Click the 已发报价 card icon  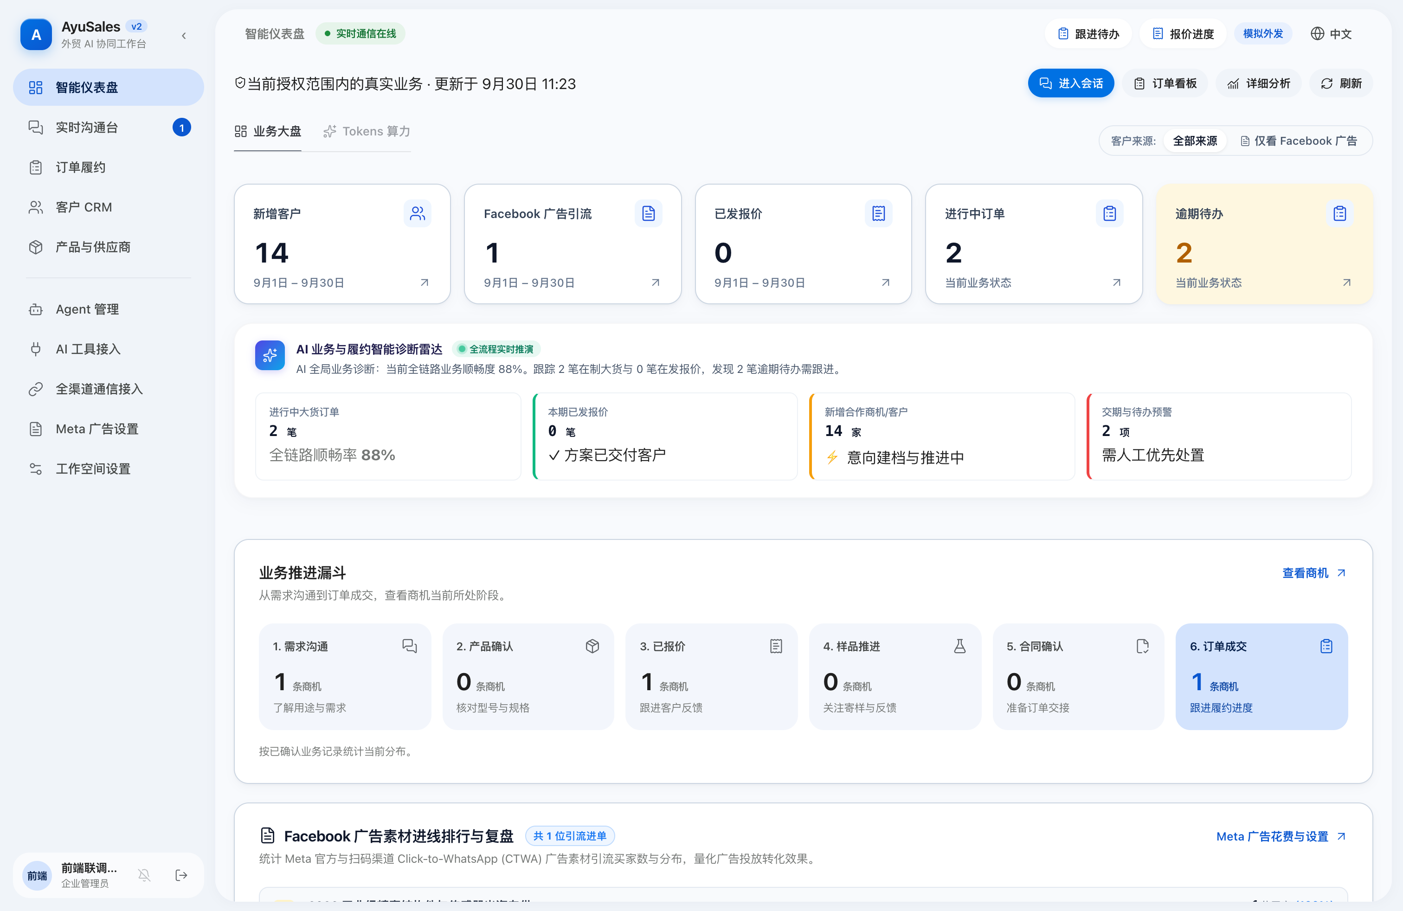point(878,213)
